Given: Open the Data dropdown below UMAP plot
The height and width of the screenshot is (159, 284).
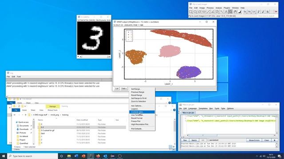Looking at the screenshot, I should [x=124, y=88].
